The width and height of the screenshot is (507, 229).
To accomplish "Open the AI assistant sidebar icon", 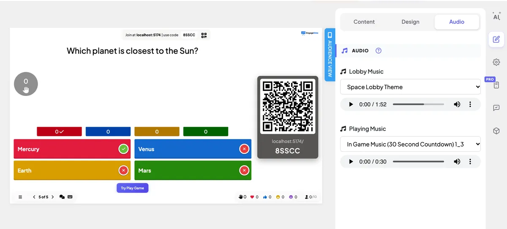I will (496, 16).
